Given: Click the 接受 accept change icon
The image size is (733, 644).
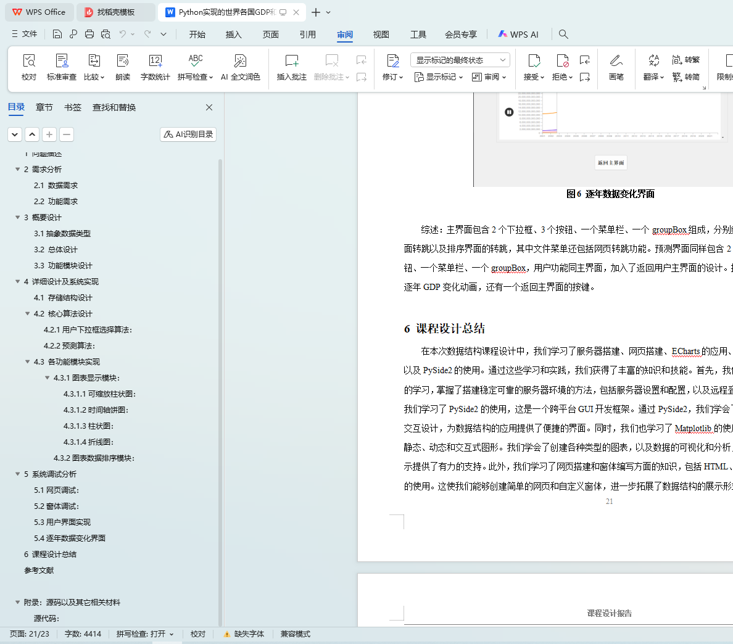Looking at the screenshot, I should 534,60.
